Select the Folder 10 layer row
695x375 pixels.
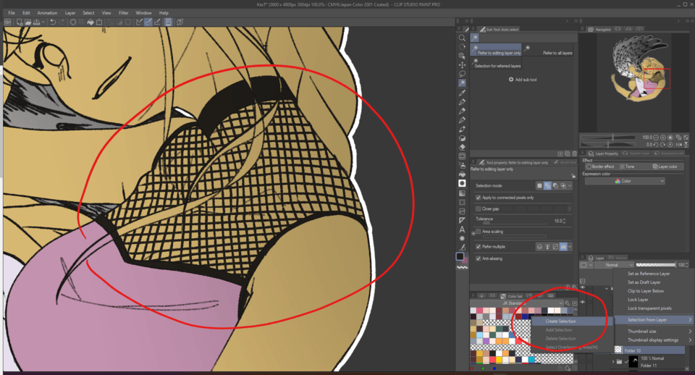(x=649, y=350)
